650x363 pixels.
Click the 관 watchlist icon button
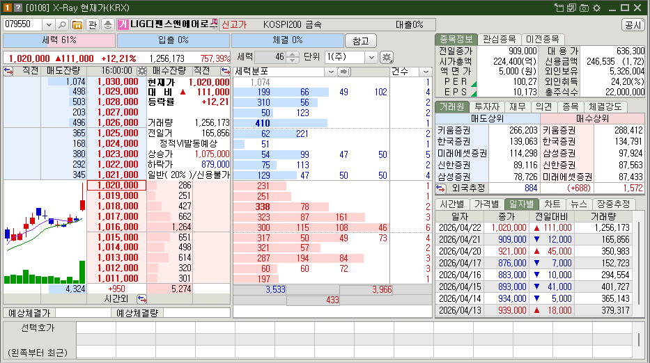pyautogui.click(x=93, y=25)
